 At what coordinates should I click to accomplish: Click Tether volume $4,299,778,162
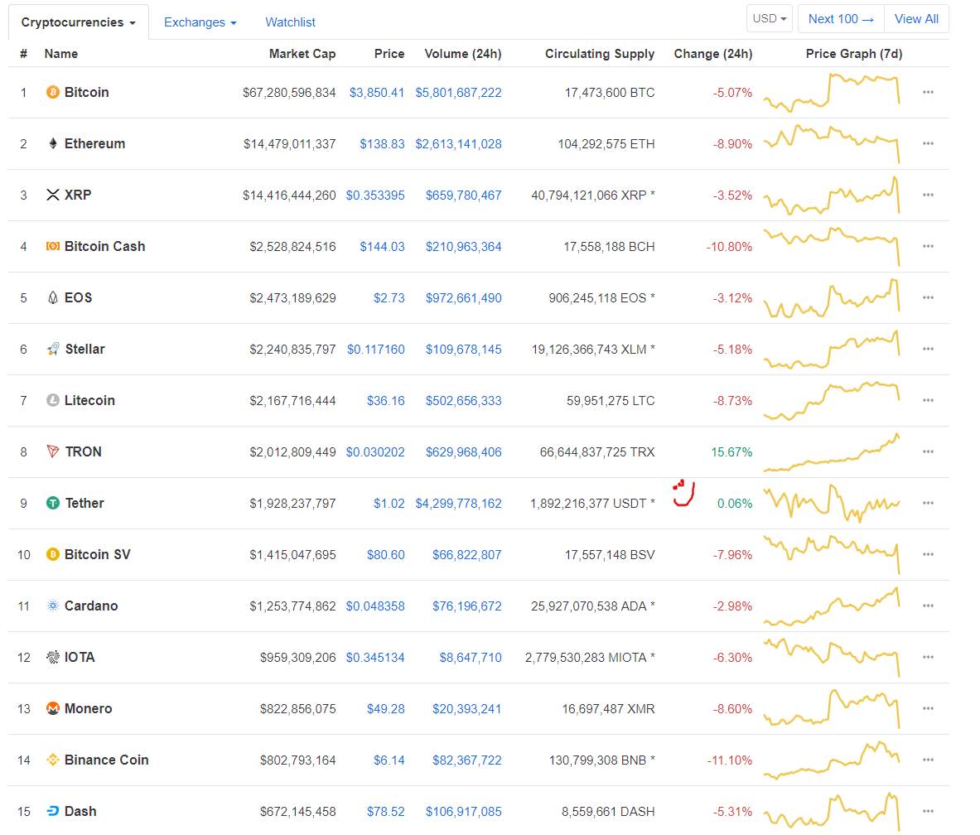point(458,503)
